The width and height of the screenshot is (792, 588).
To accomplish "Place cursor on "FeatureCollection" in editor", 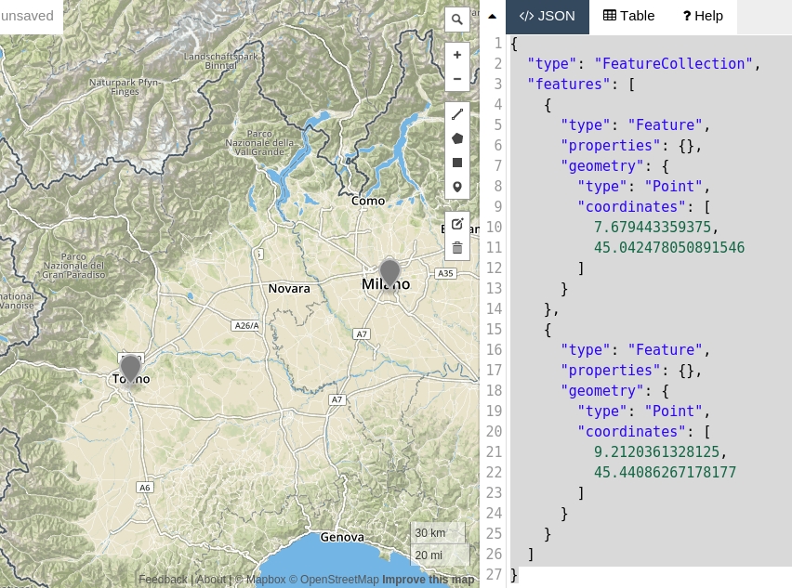I will pos(673,64).
